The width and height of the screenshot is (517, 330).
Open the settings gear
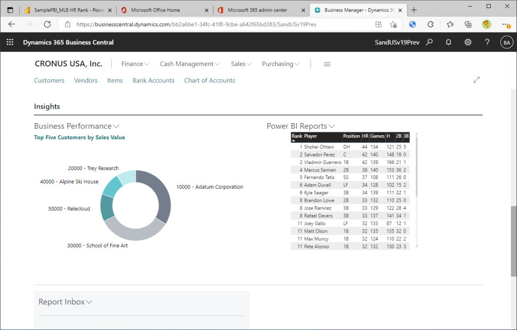[x=468, y=42]
